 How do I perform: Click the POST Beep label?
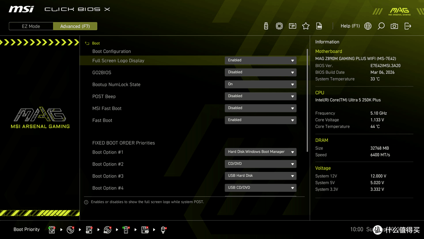(x=104, y=96)
